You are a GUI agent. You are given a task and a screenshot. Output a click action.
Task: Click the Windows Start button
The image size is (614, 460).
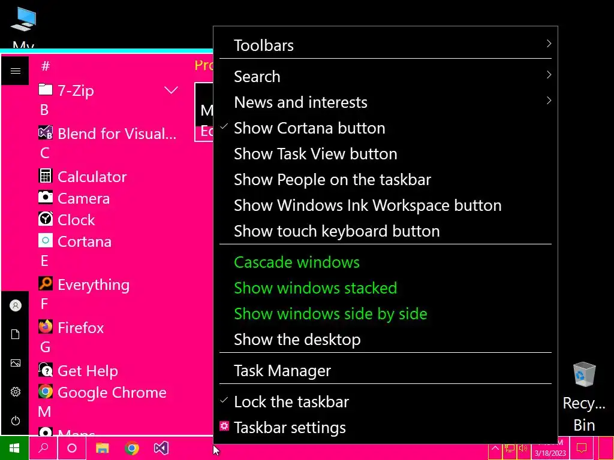click(x=14, y=448)
